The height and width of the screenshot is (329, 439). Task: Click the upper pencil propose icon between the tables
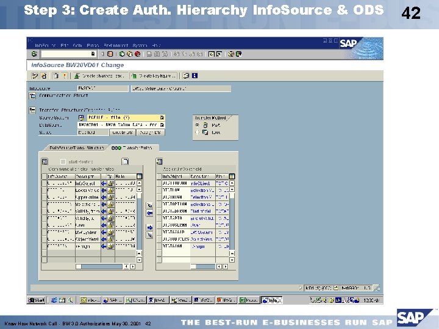[x=150, y=206]
